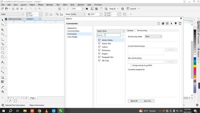Switch to the General tab
Viewport: 200px width, 113px height.
pyautogui.click(x=130, y=30)
